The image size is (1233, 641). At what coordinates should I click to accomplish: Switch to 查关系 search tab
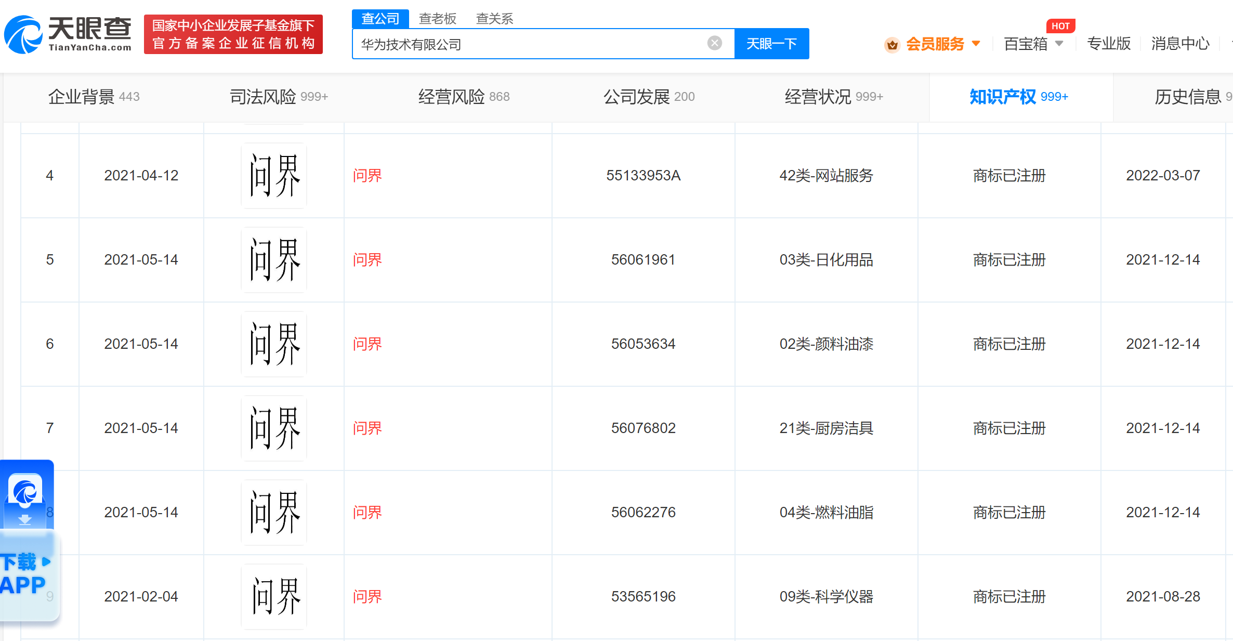click(494, 19)
